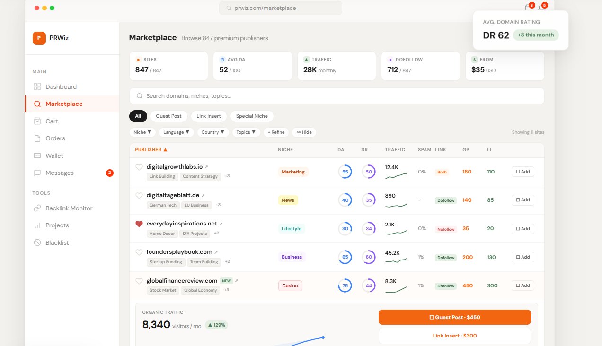
Task: Open external link icon beside digitalgrowthlabs.io
Action: [206, 167]
